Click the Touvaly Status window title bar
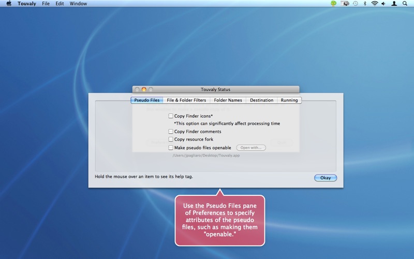Viewport: 414px width, 259px height. pos(215,89)
